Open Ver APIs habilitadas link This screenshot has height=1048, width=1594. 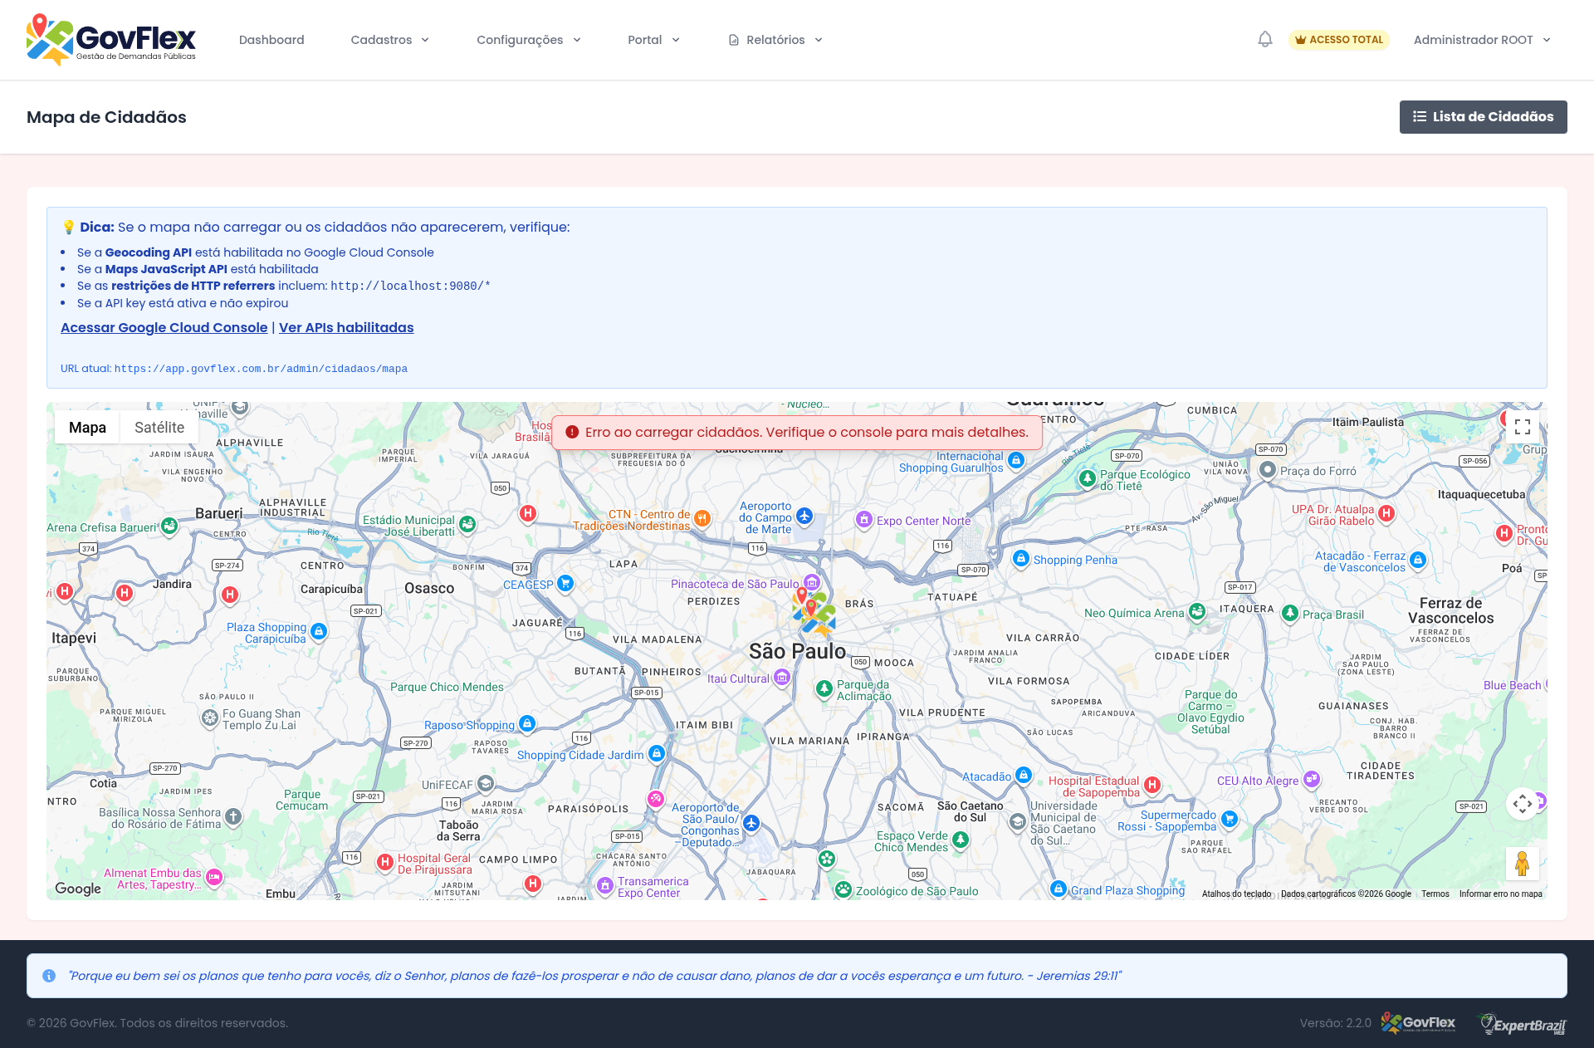coord(346,327)
